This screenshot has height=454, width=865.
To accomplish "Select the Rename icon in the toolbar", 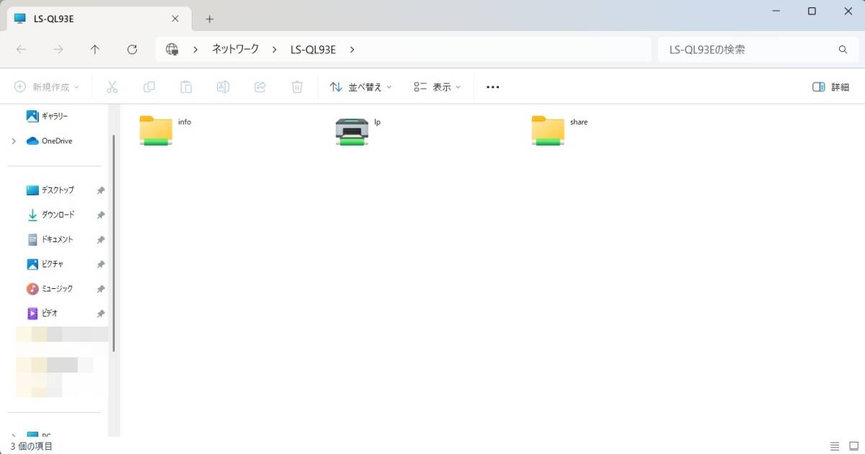I will click(x=223, y=86).
